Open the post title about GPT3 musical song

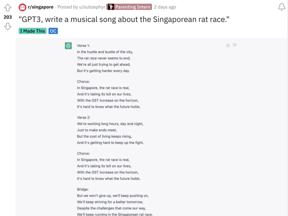(x=124, y=19)
